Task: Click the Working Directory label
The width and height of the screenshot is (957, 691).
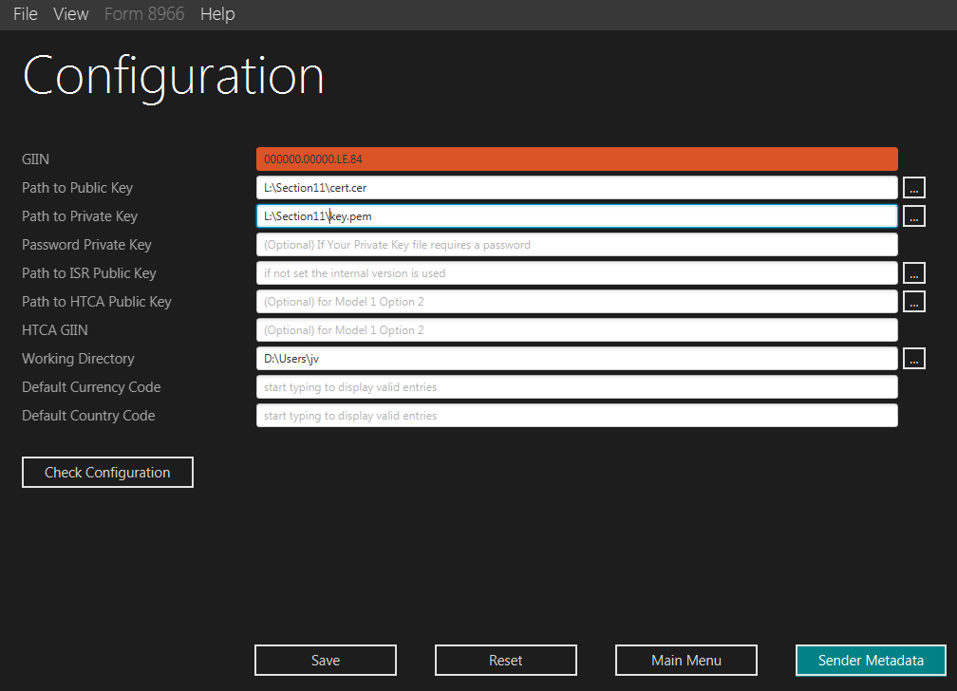Action: pyautogui.click(x=78, y=359)
